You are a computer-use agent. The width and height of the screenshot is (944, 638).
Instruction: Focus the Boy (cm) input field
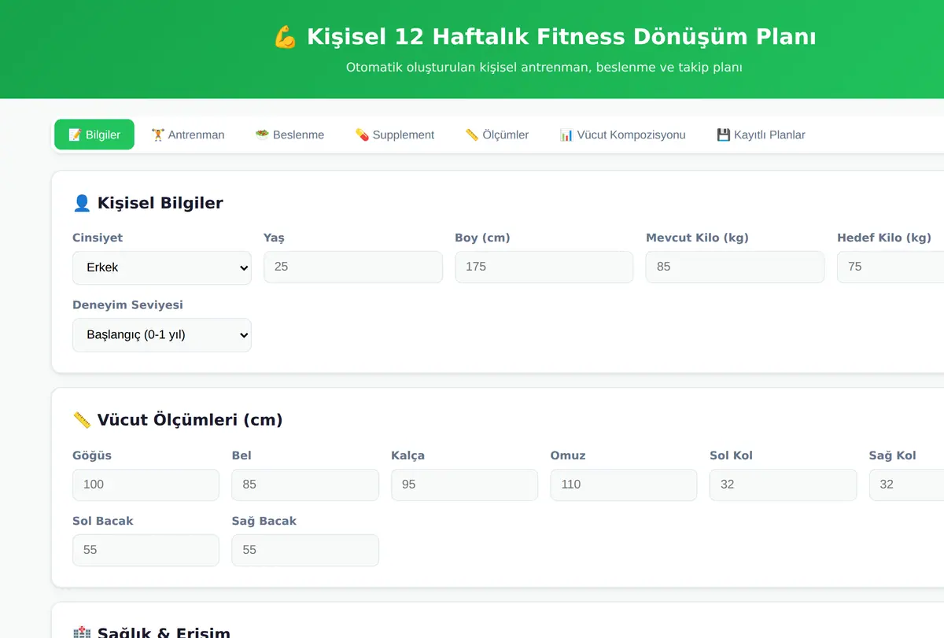click(x=544, y=267)
